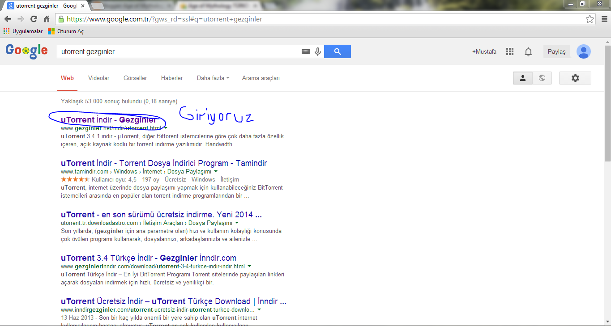Reload the page with the refresh icon
Viewport: 611px width, 326px height.
click(34, 19)
